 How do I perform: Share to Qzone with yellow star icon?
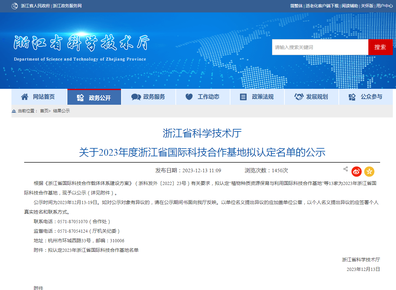(369, 172)
